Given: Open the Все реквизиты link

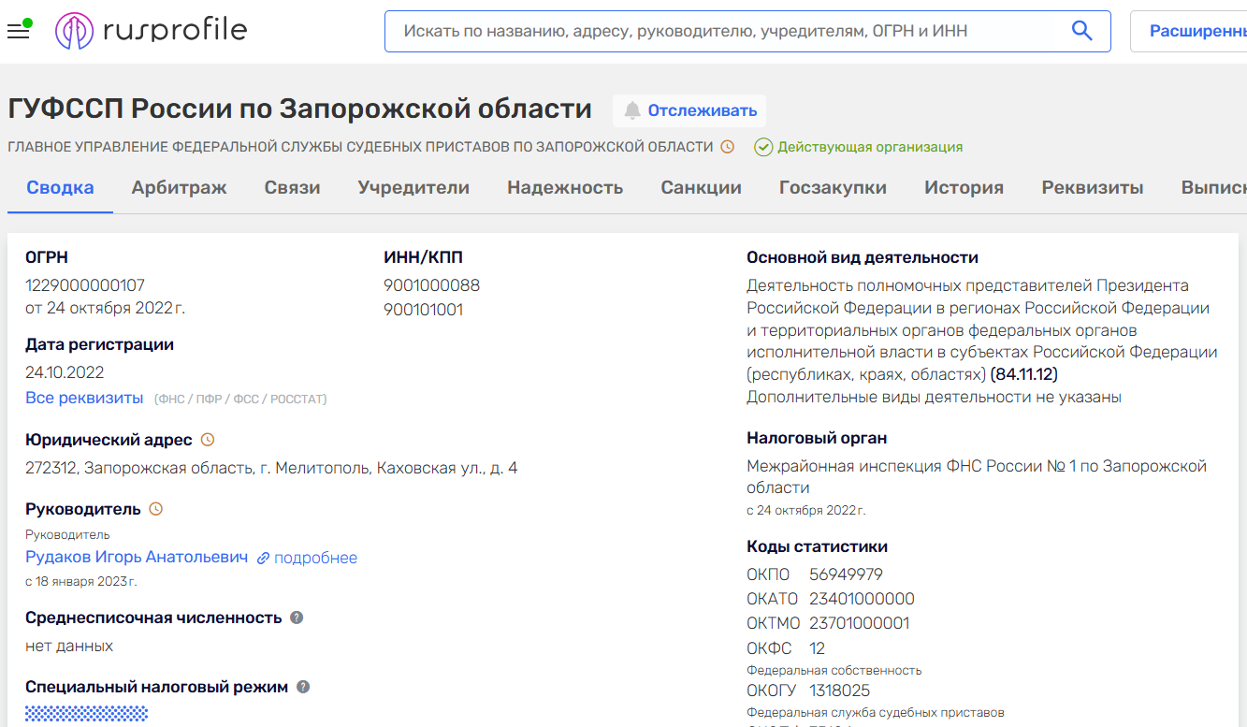Looking at the screenshot, I should click(84, 398).
